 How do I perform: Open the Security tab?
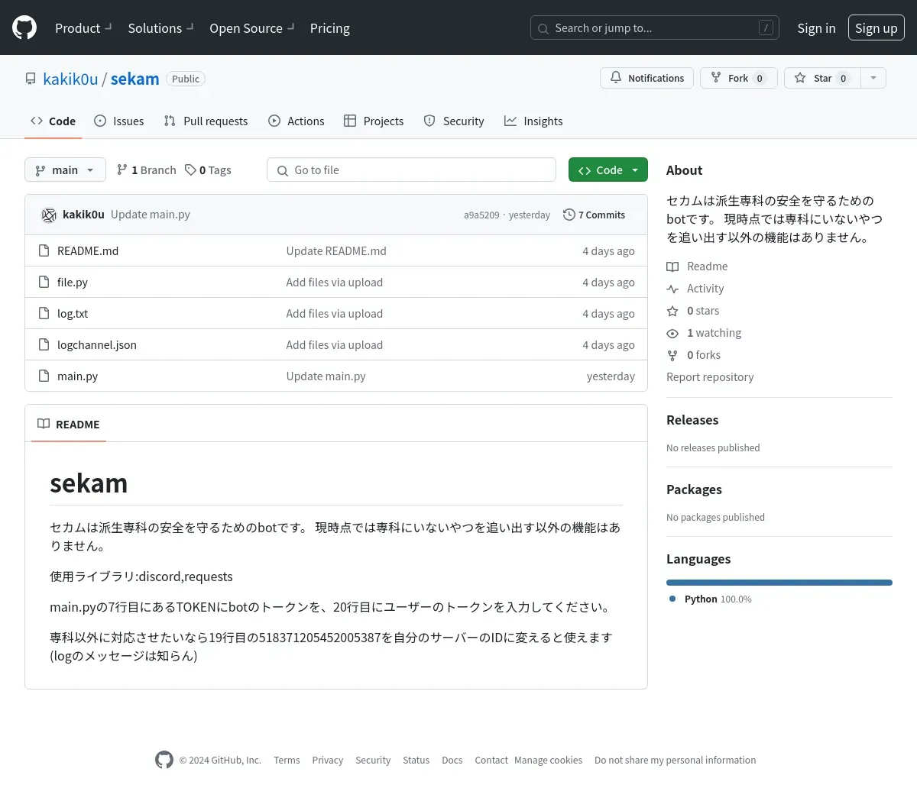(x=454, y=121)
